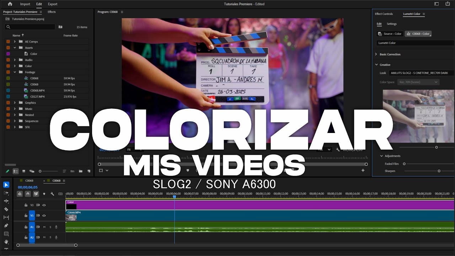Hide the V1 track eye icon
Image resolution: width=455 pixels, height=256 pixels.
pos(44,215)
